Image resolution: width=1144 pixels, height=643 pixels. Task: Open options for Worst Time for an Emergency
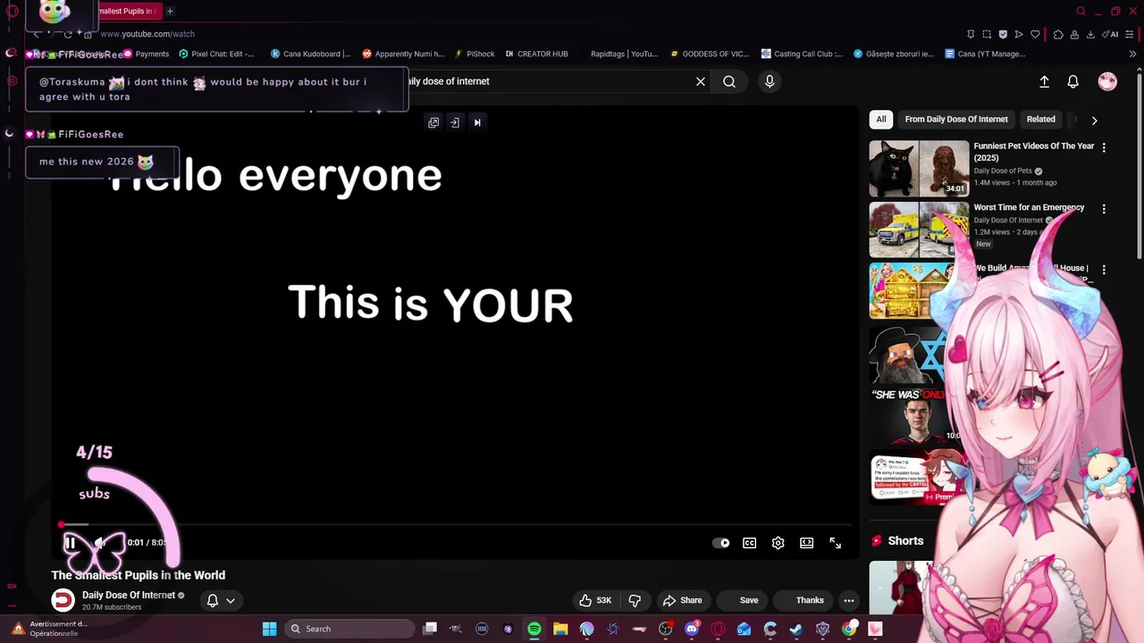(1104, 209)
